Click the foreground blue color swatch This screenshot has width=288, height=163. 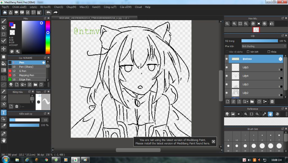click(x=11, y=24)
